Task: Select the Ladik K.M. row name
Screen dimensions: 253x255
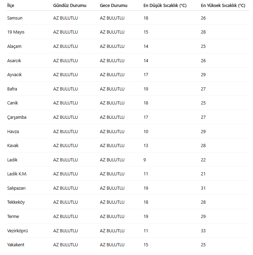Action: [x=17, y=174]
